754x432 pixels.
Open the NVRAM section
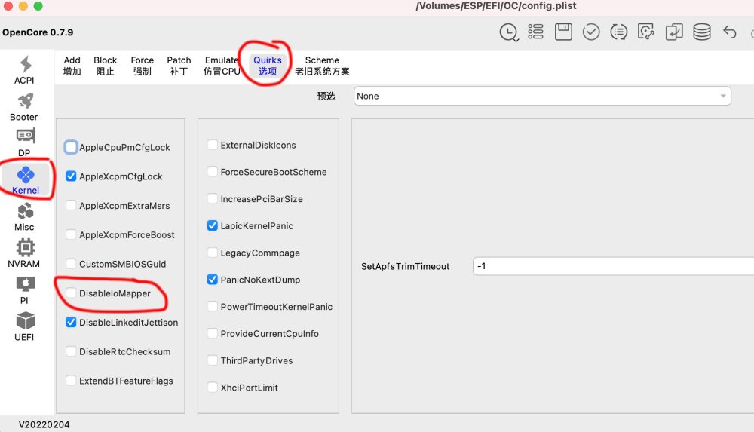tap(24, 253)
